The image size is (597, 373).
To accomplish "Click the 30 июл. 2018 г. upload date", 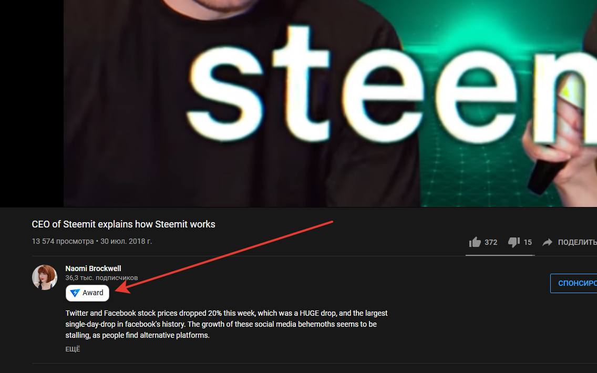I will pos(126,241).
